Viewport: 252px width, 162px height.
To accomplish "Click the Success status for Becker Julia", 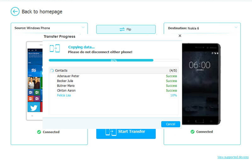I will pyautogui.click(x=171, y=81).
